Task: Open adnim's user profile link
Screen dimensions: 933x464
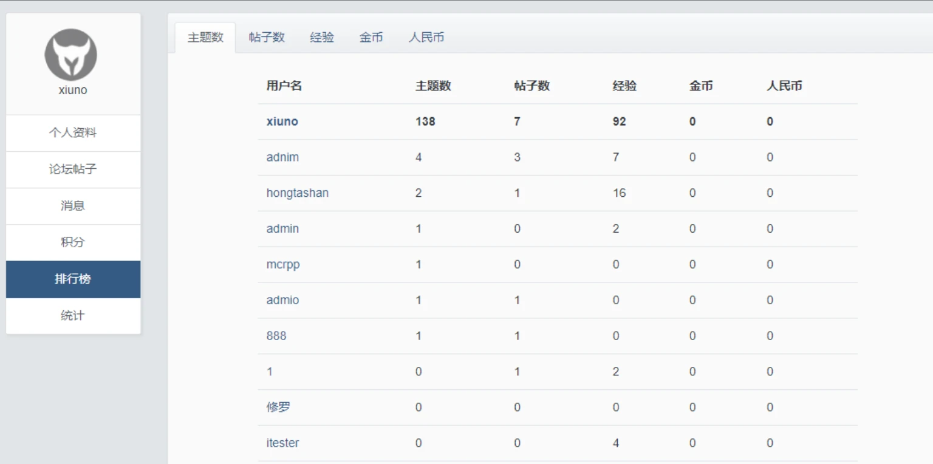Action: click(x=282, y=157)
